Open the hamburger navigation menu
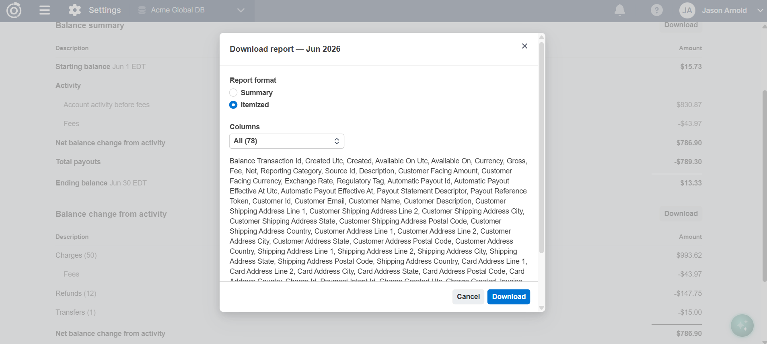This screenshot has width=767, height=344. [x=45, y=10]
